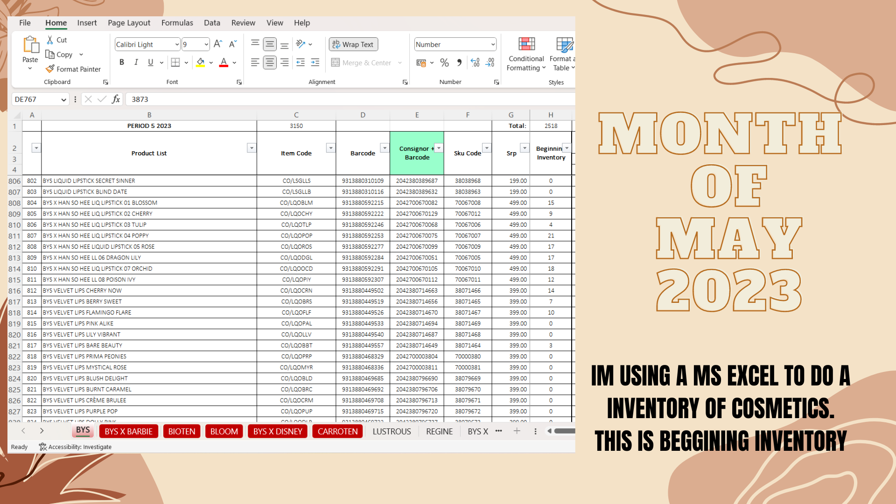Click the Format Painter icon

point(50,69)
